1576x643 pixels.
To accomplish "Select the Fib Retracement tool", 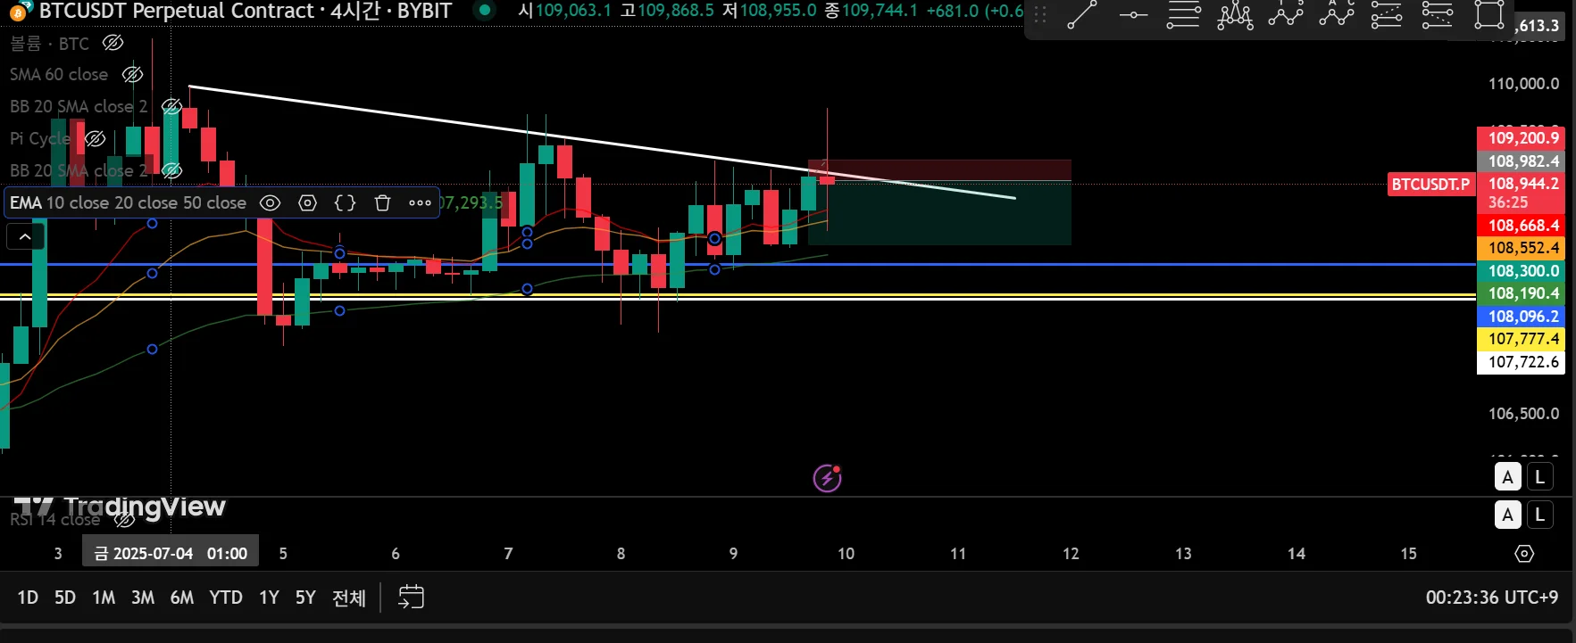I will tap(1184, 14).
